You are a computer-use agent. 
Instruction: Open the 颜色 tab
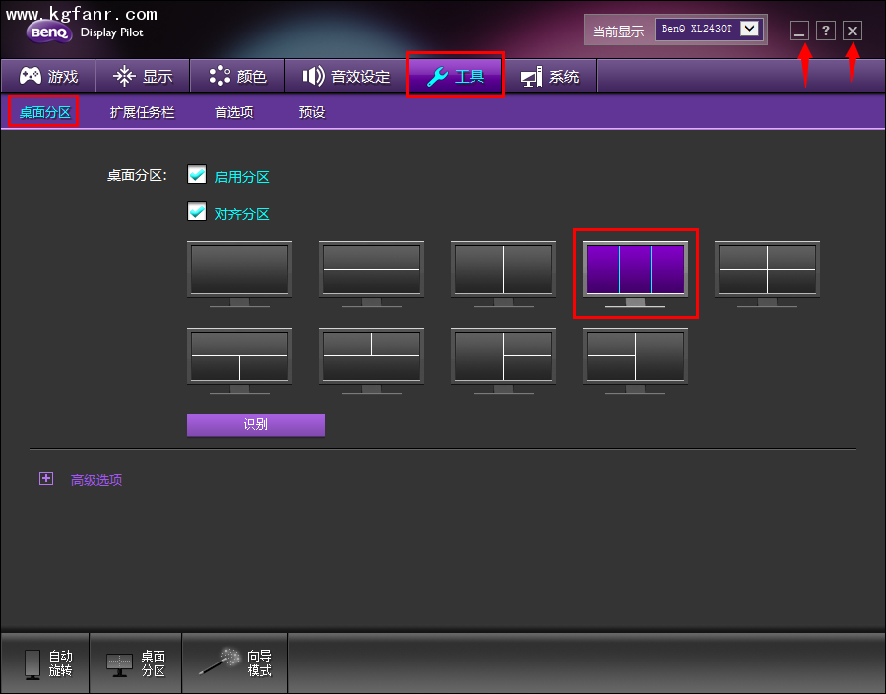coord(237,76)
